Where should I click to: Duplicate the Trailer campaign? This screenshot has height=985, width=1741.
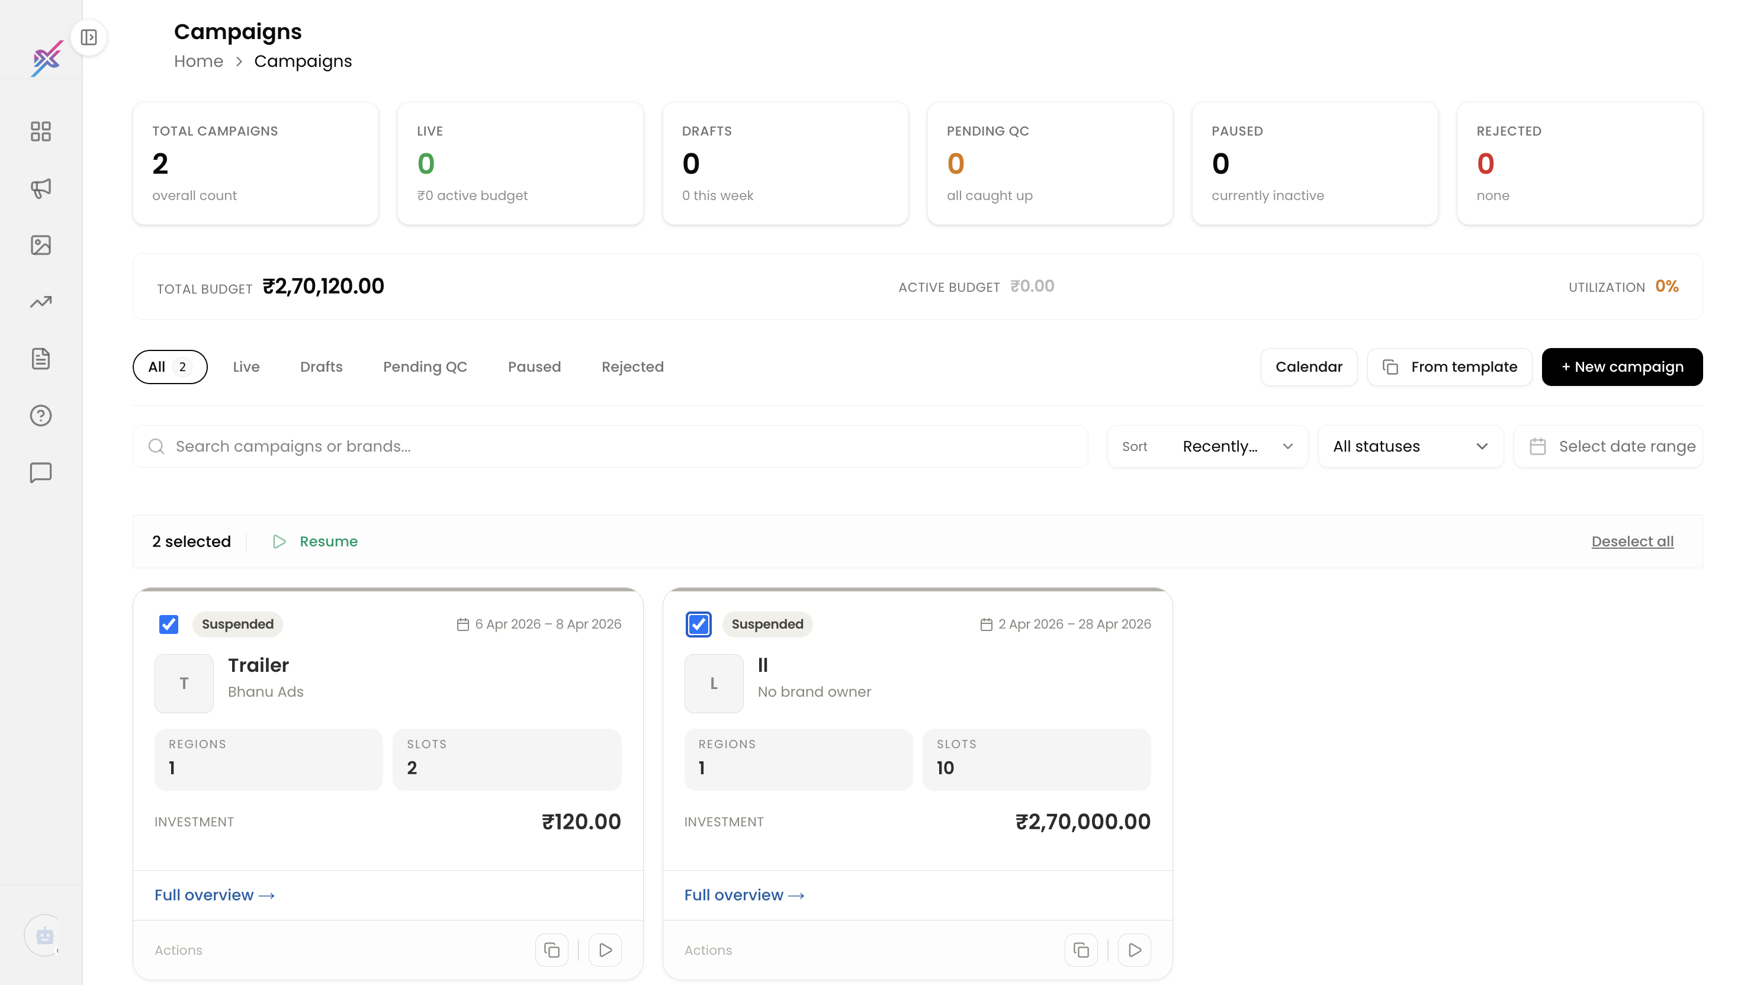[x=551, y=950]
